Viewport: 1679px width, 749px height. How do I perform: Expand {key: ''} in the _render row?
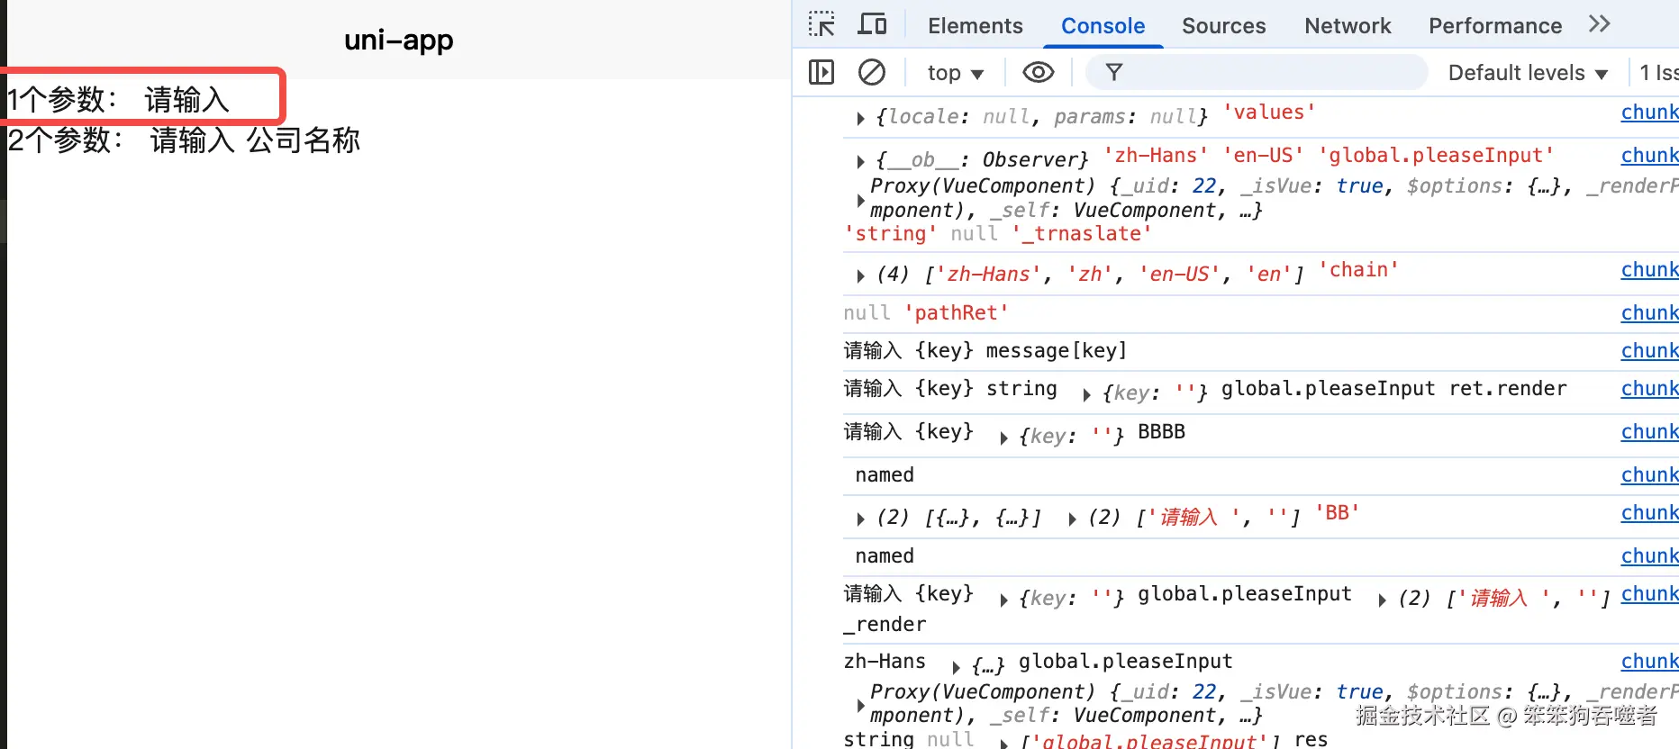pyautogui.click(x=1003, y=600)
